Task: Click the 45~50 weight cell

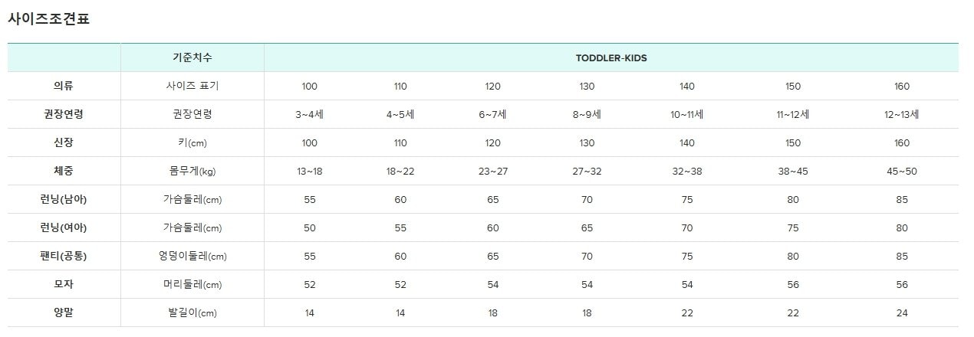Action: click(902, 172)
